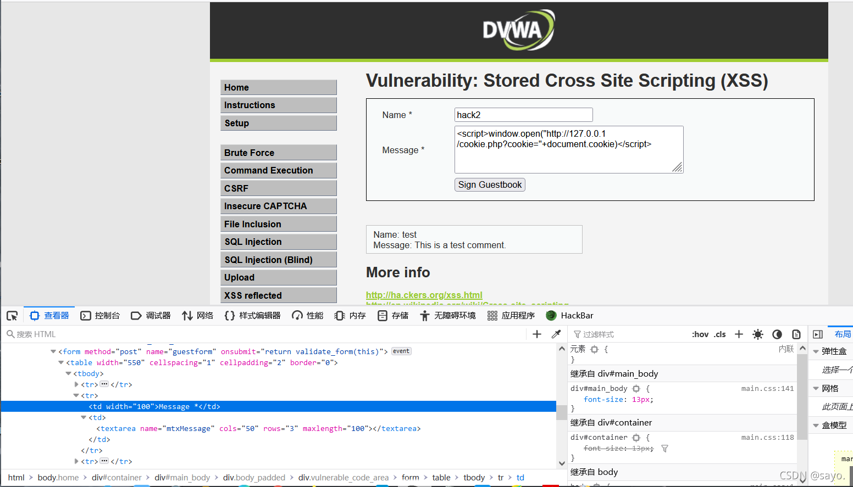Image resolution: width=853 pixels, height=487 pixels.
Task: Open the Instructions menu item
Action: pos(279,105)
